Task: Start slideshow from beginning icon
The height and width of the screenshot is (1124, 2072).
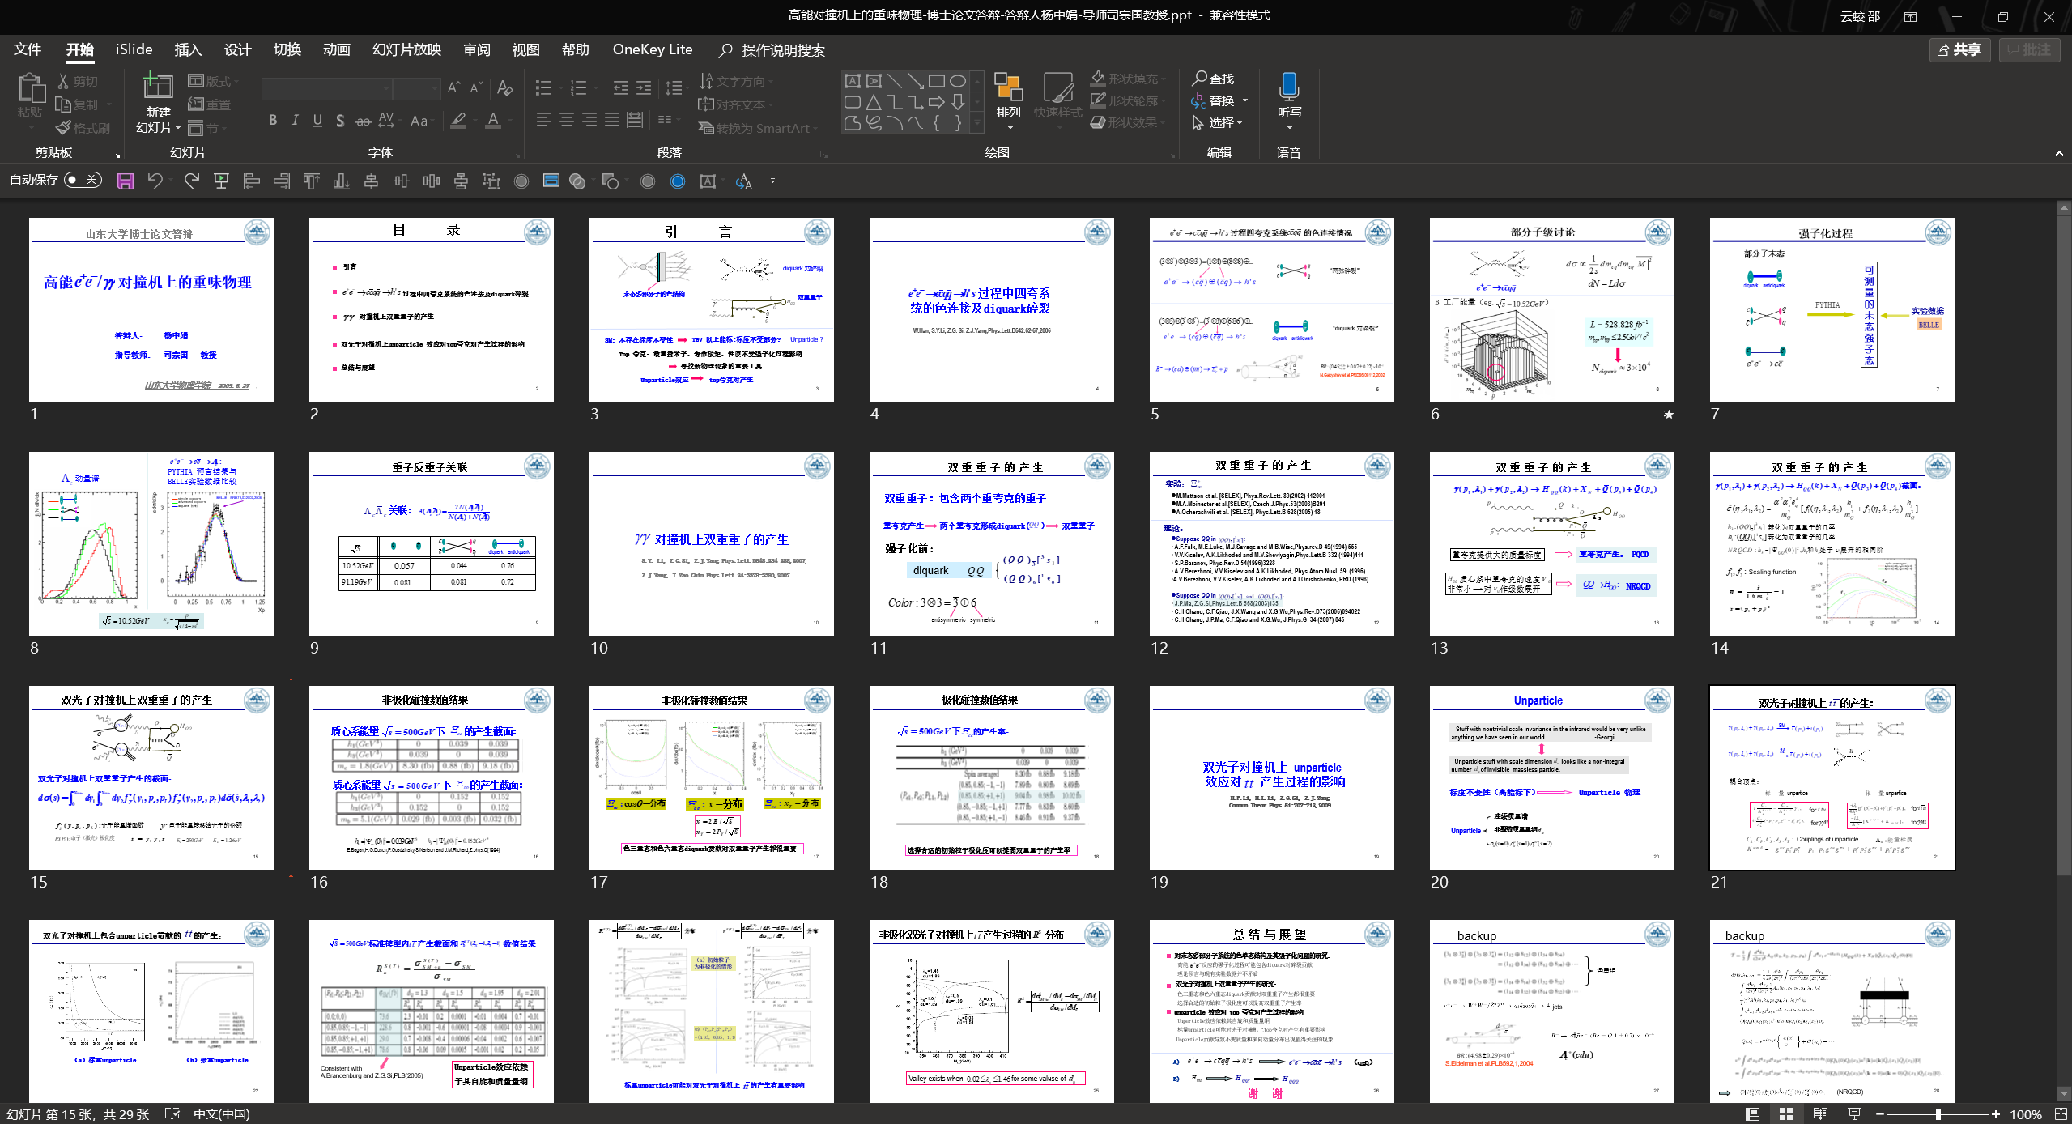Action: pyautogui.click(x=220, y=181)
